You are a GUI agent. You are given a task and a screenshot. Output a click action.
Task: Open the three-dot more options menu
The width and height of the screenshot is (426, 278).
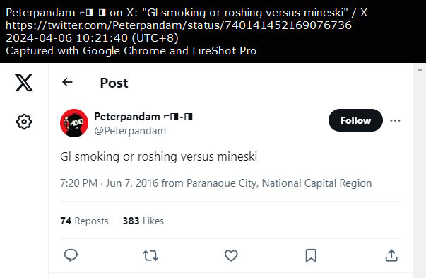[x=395, y=120]
